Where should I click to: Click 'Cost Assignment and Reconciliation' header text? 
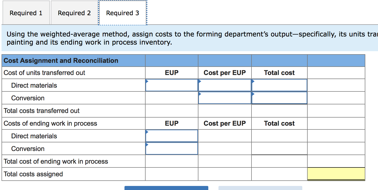click(x=61, y=61)
